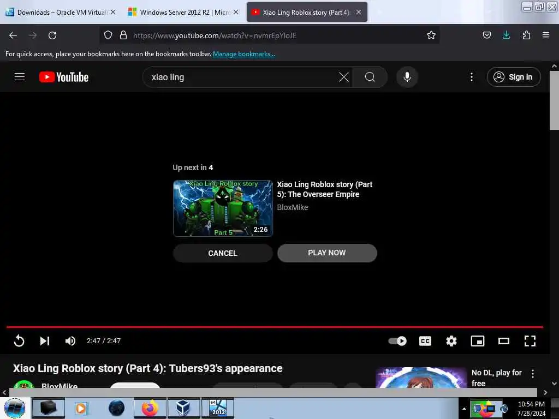Click the URL address bar

tap(269, 35)
